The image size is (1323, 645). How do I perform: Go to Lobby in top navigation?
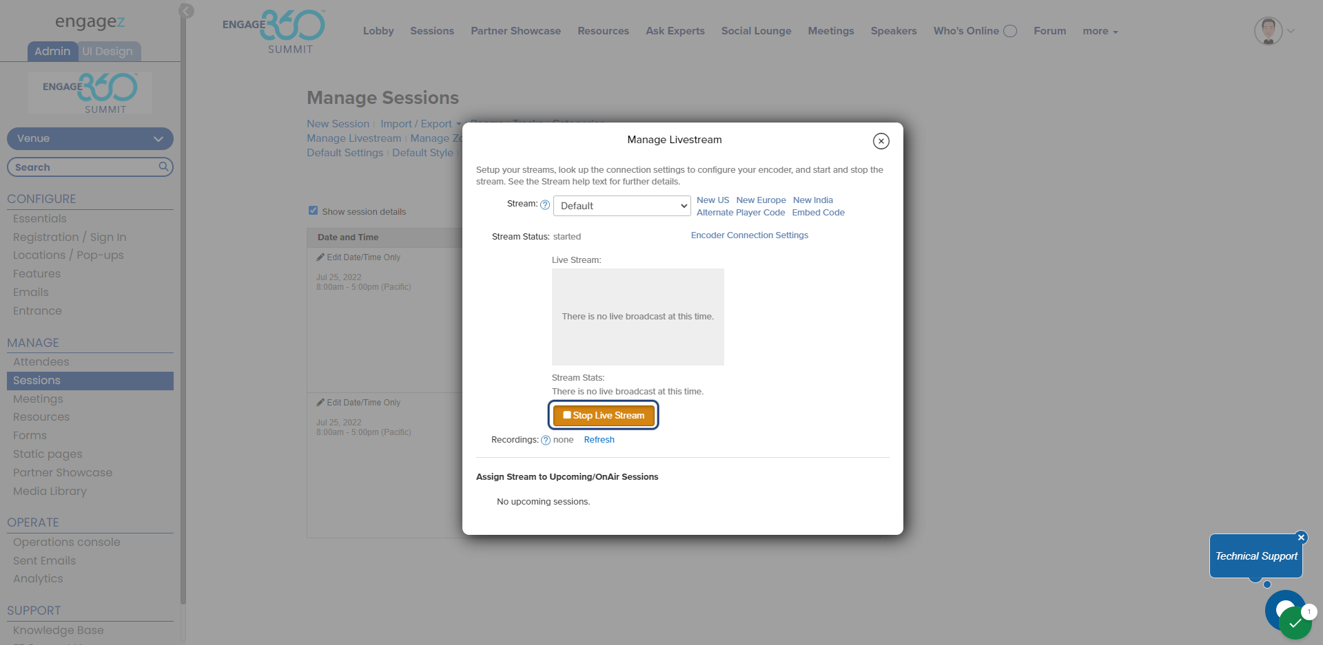click(378, 31)
